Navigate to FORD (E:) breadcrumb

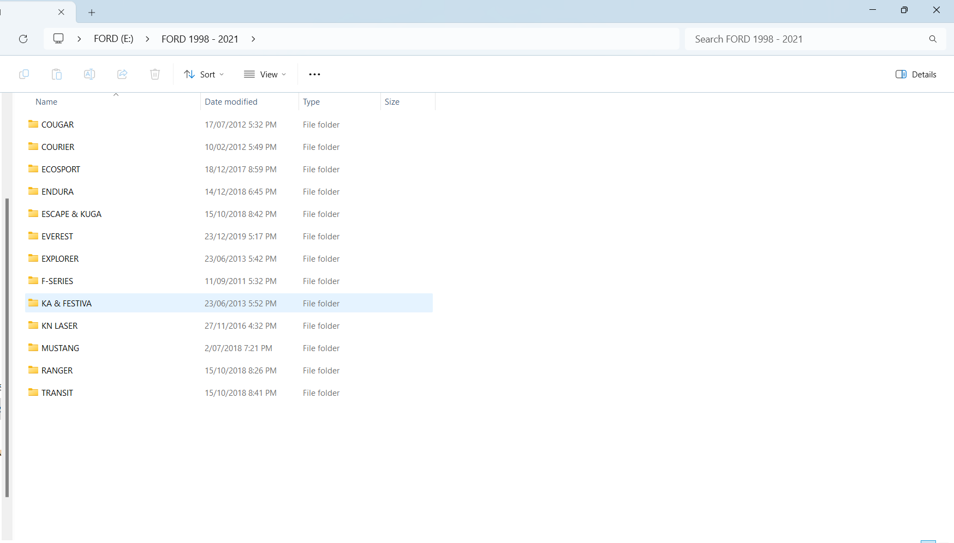coord(114,39)
